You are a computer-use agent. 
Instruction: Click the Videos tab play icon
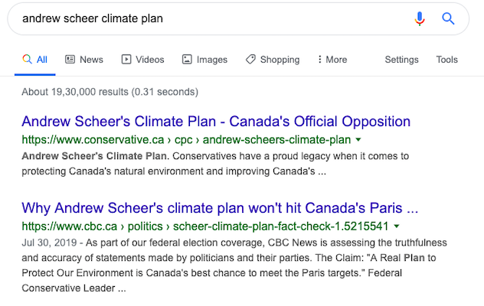[126, 59]
